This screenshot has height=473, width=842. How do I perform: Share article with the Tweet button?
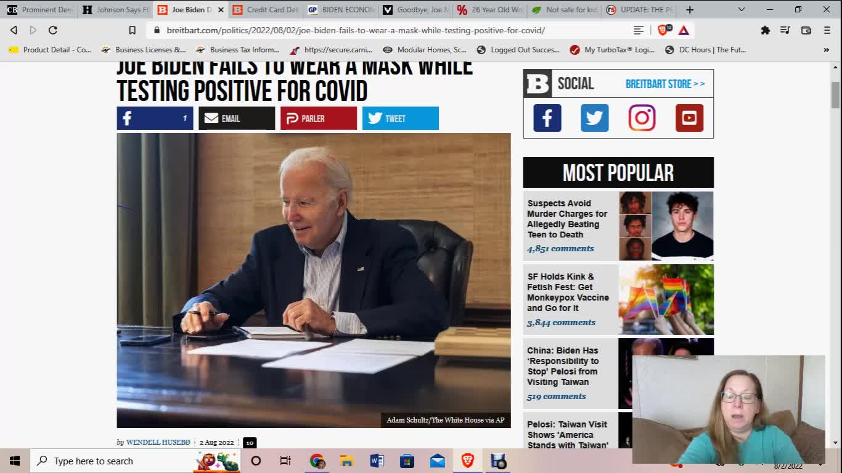click(401, 118)
